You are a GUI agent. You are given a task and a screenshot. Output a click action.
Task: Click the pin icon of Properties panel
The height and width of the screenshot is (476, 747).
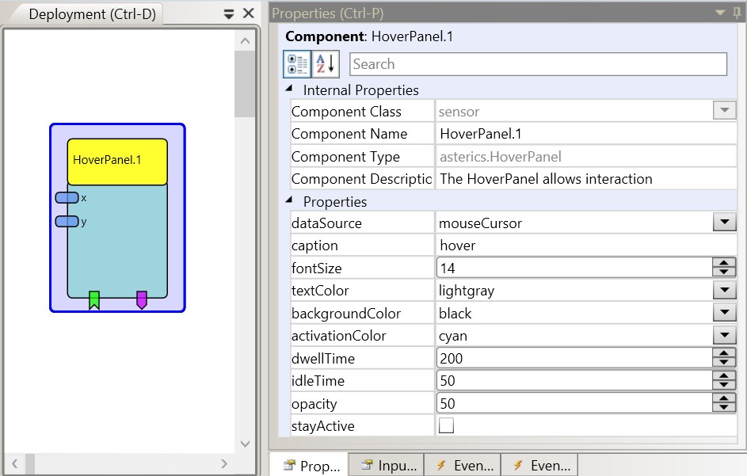tap(737, 13)
